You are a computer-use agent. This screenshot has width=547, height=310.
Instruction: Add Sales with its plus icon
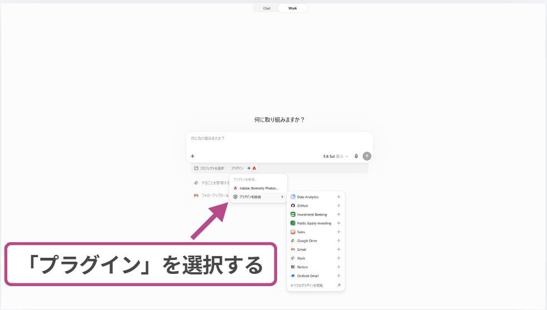338,232
